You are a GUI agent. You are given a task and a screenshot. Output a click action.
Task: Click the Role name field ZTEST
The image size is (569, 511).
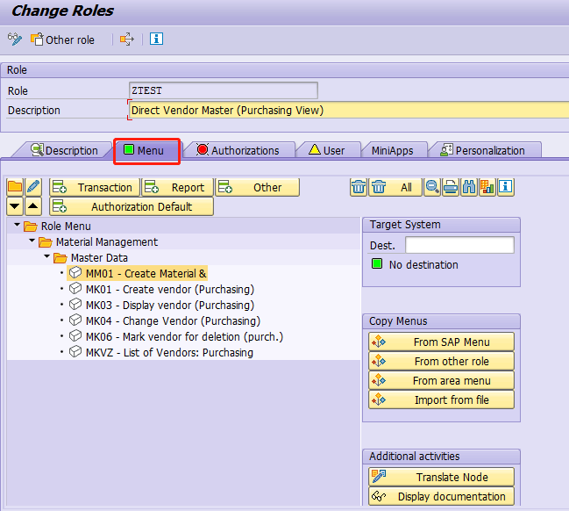[224, 90]
